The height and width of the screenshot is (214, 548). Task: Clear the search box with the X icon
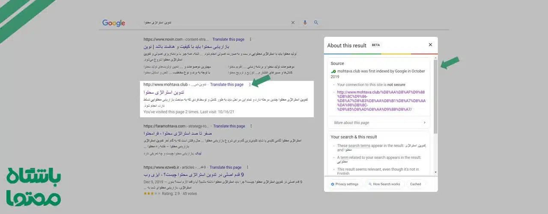293,23
